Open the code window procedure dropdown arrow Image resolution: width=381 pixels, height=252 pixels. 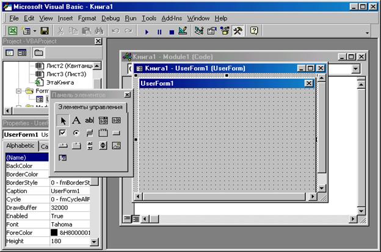(x=355, y=69)
